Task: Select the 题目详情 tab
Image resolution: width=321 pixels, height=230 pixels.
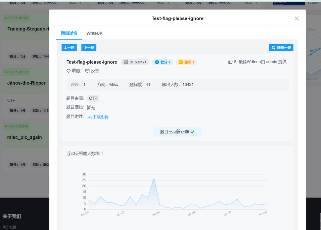Action: pos(69,33)
